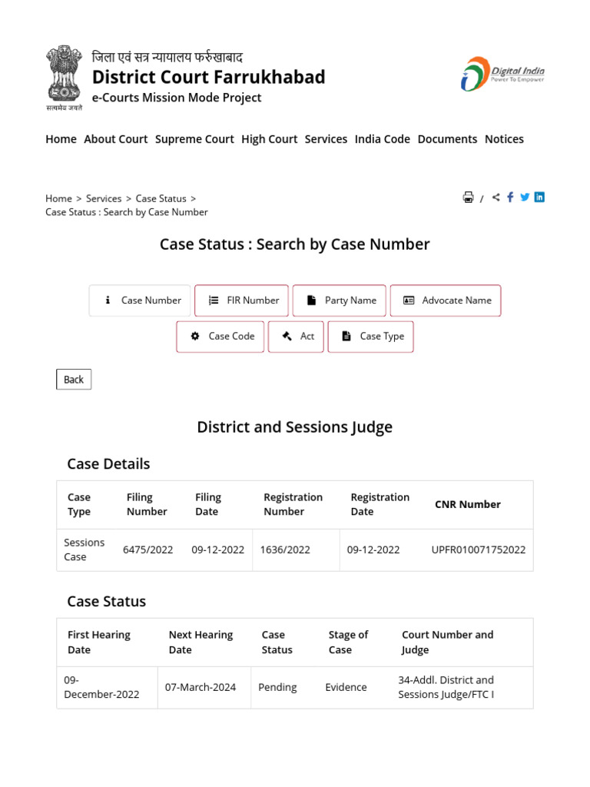This screenshot has height=787, width=590.
Task: Open Services menu
Action: pos(326,139)
